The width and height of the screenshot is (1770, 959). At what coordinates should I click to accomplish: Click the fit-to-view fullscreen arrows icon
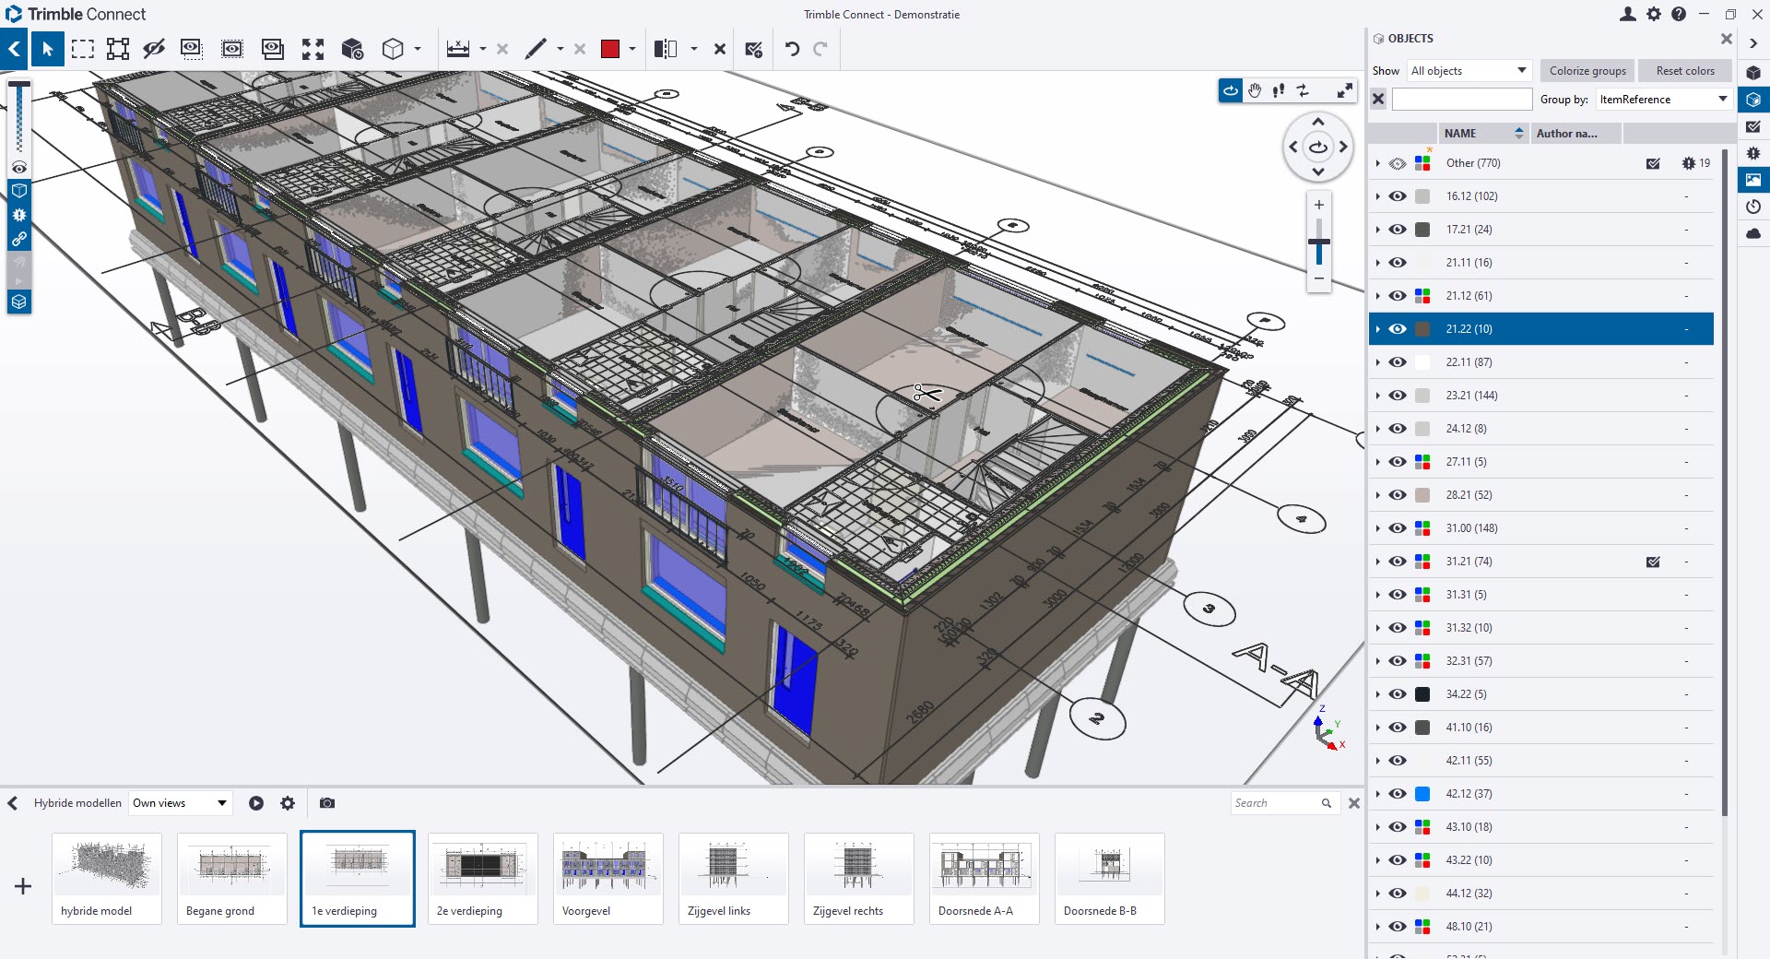313,49
